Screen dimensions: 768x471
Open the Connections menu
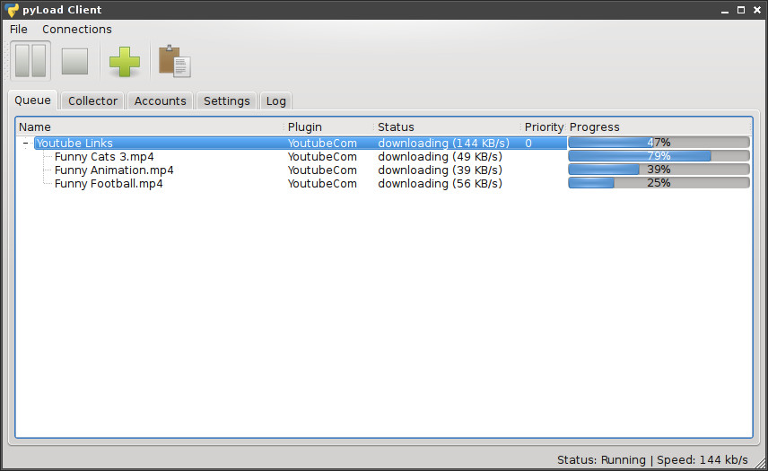77,30
